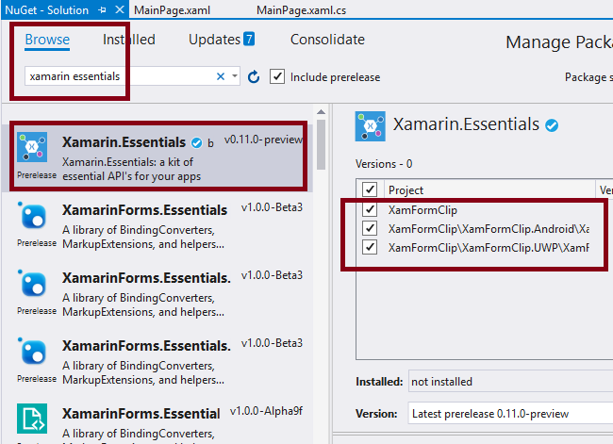Click the verified badge beside Xamarin.Essentials in list
613x444 pixels.
click(196, 143)
